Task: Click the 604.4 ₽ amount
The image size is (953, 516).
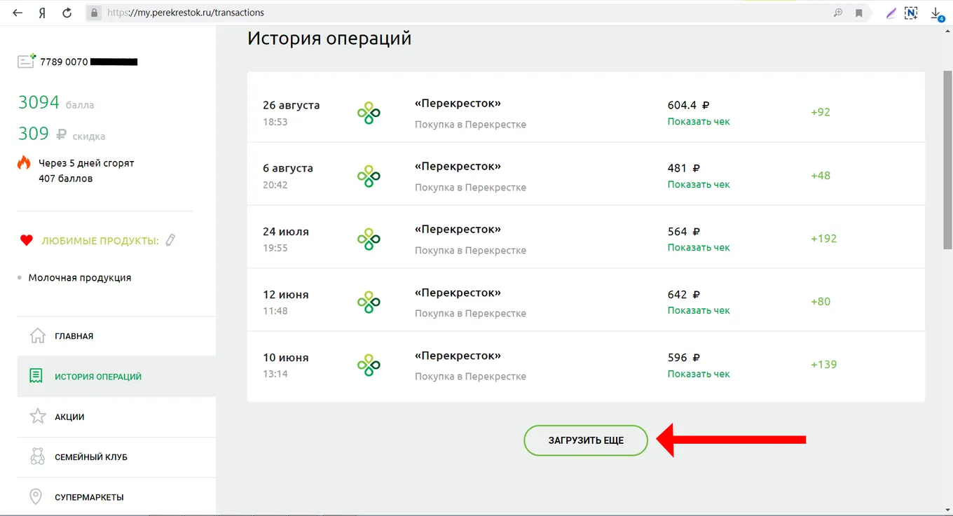Action: [x=689, y=105]
